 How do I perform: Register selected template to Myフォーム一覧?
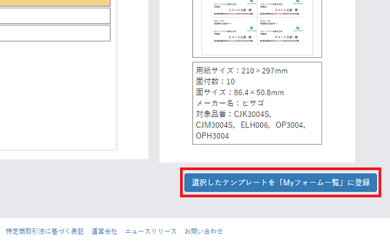[x=281, y=183]
